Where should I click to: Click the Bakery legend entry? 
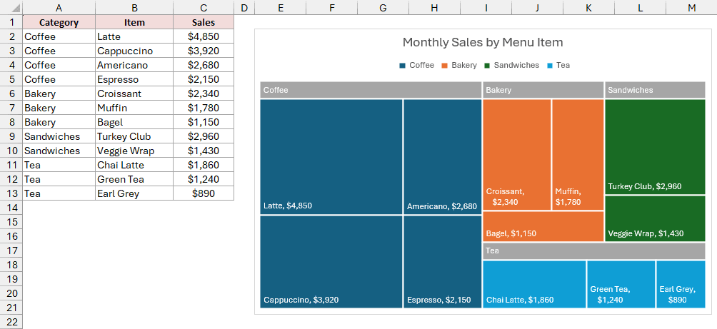(x=459, y=66)
